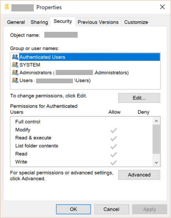This screenshot has height=218, width=171.
Task: Switch to the Customize tab
Action: [x=136, y=22]
